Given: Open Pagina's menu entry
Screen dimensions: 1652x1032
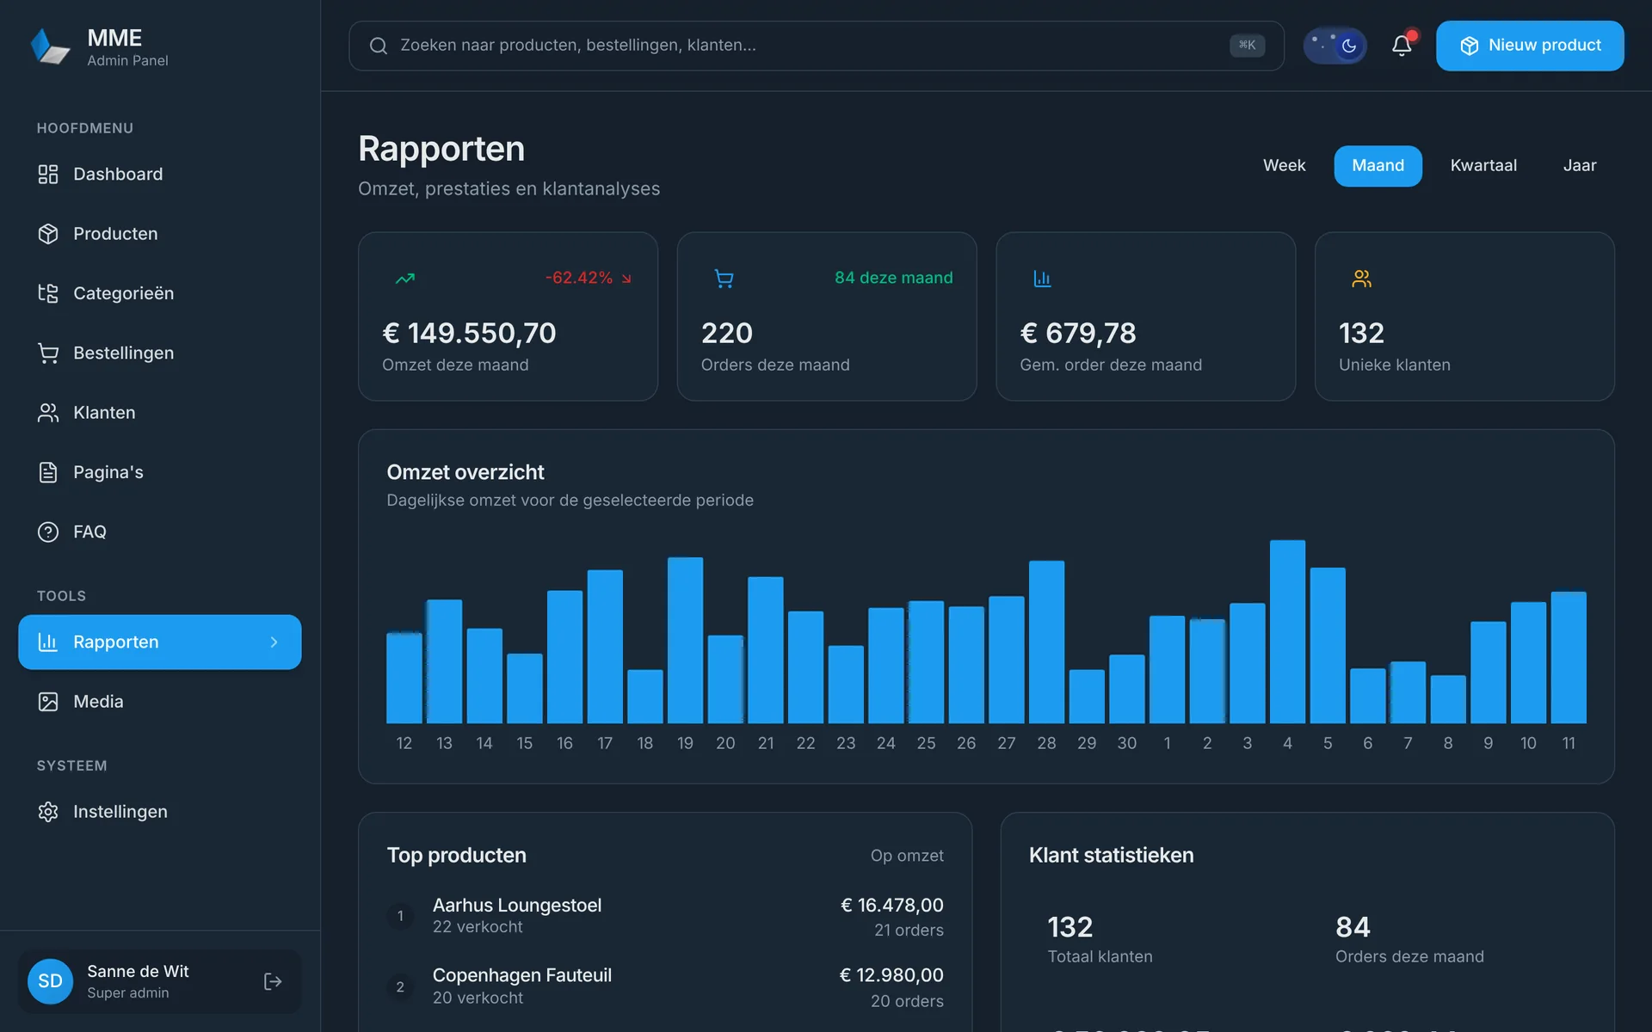Looking at the screenshot, I should (x=160, y=472).
